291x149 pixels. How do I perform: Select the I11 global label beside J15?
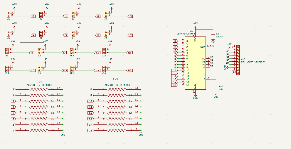(x=129, y=53)
